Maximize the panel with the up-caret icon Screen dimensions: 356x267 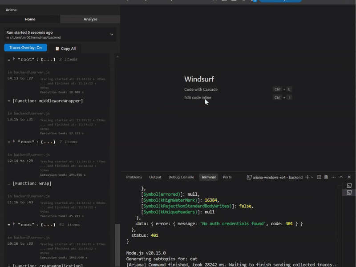[341, 177]
